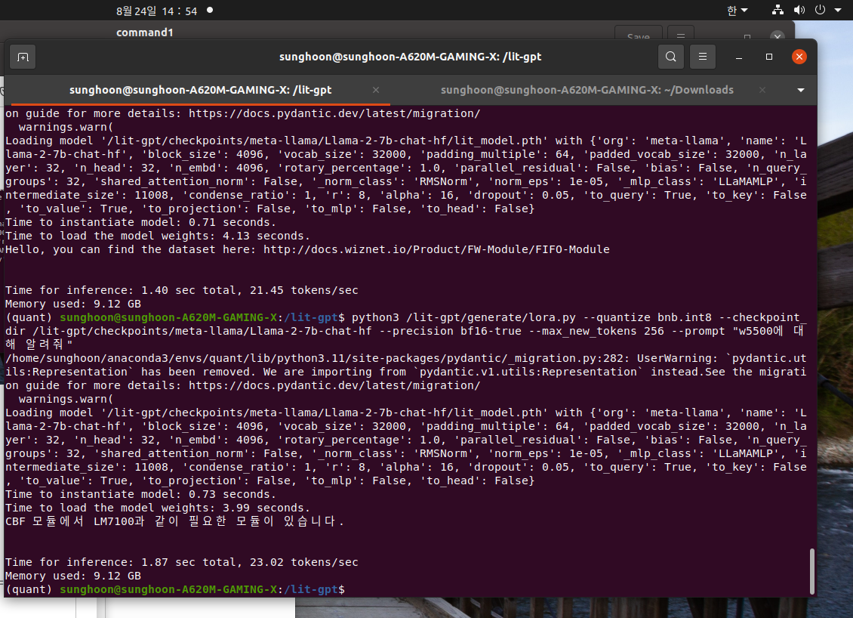The height and width of the screenshot is (618, 853).
Task: Maximize the terminal window
Action: (x=769, y=57)
